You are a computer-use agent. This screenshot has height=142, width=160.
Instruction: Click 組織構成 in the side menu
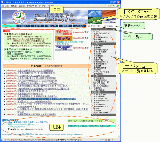pyautogui.click(x=97, y=48)
